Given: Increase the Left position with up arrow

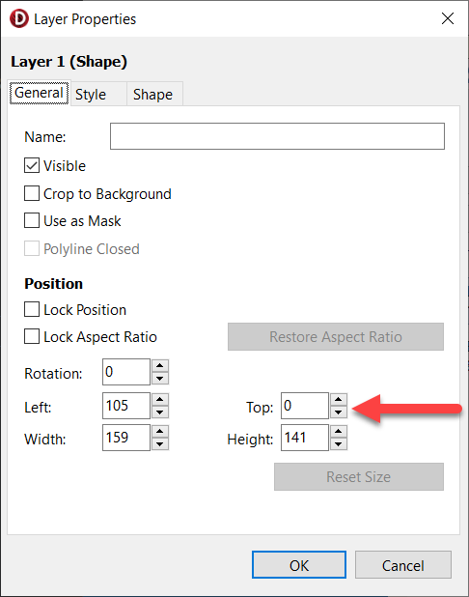Looking at the screenshot, I should 160,399.
